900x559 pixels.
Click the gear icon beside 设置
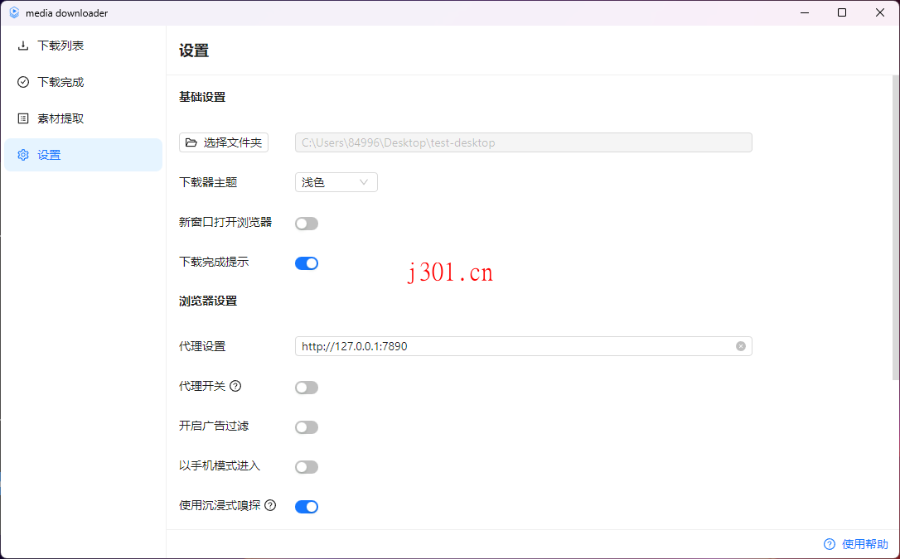click(23, 154)
